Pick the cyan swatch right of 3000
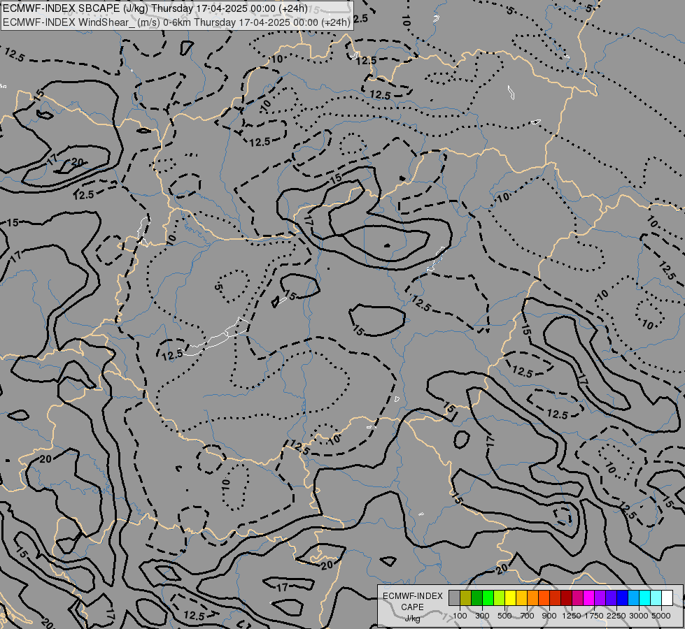The height and width of the screenshot is (629, 685). click(x=645, y=598)
